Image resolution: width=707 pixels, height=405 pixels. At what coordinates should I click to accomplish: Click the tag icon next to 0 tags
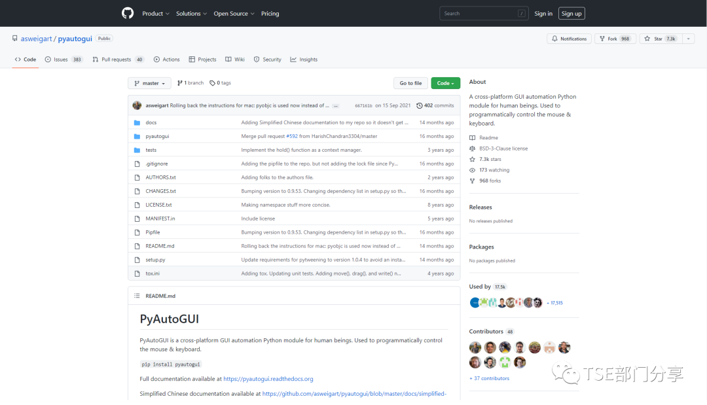point(212,83)
